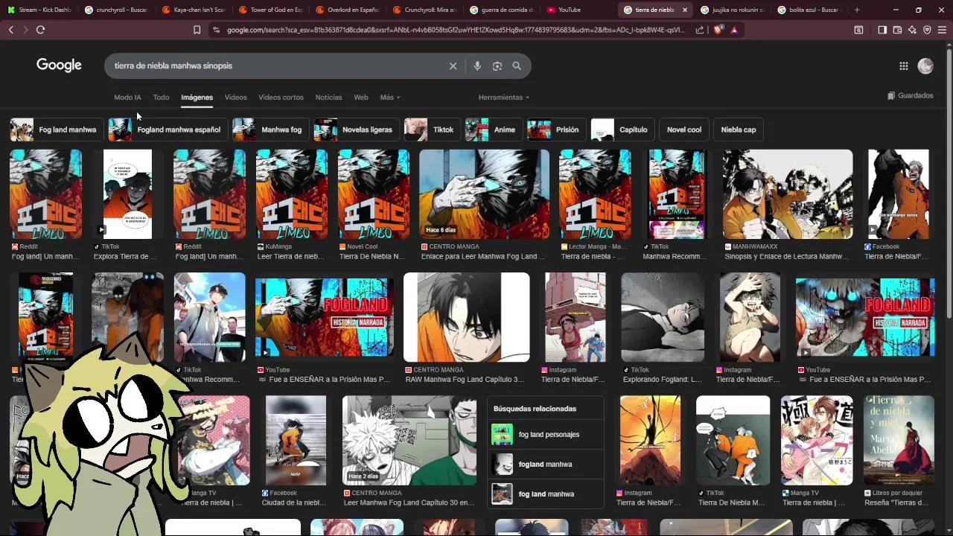Filter by Capítulo chip
The image size is (953, 536).
pyautogui.click(x=622, y=130)
